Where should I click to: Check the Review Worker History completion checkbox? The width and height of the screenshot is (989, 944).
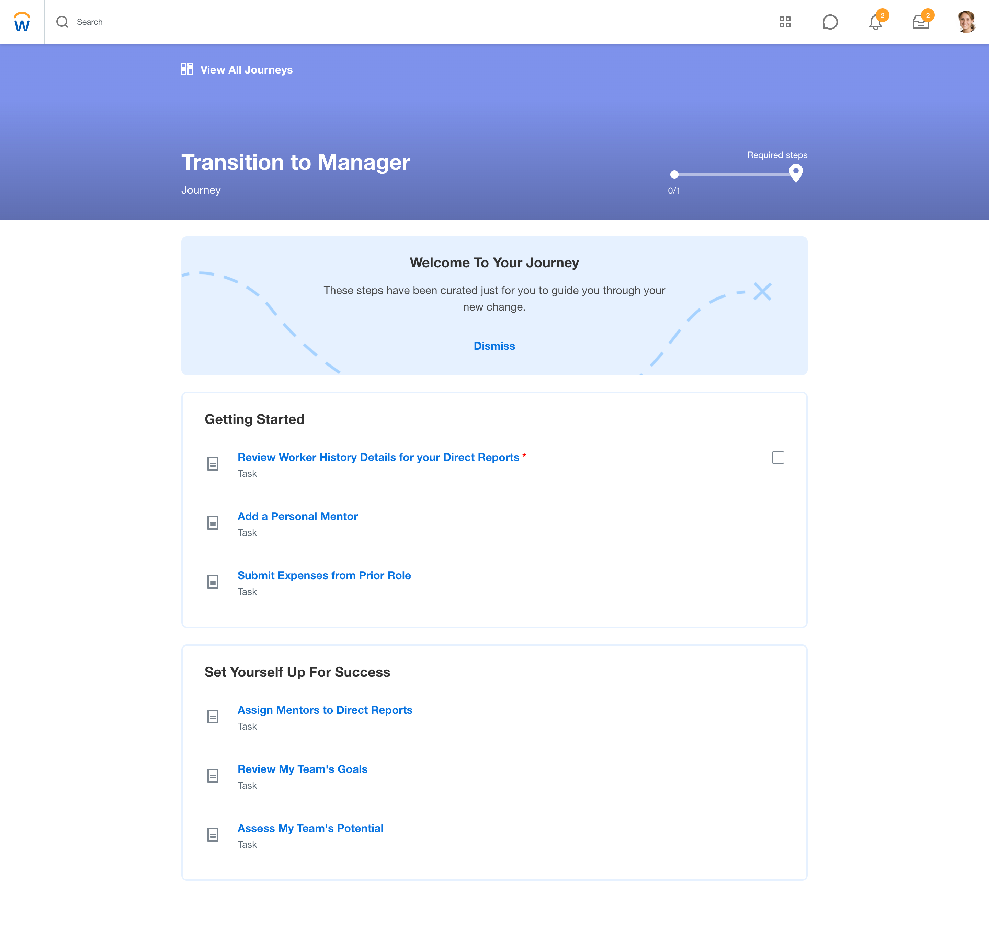tap(778, 458)
